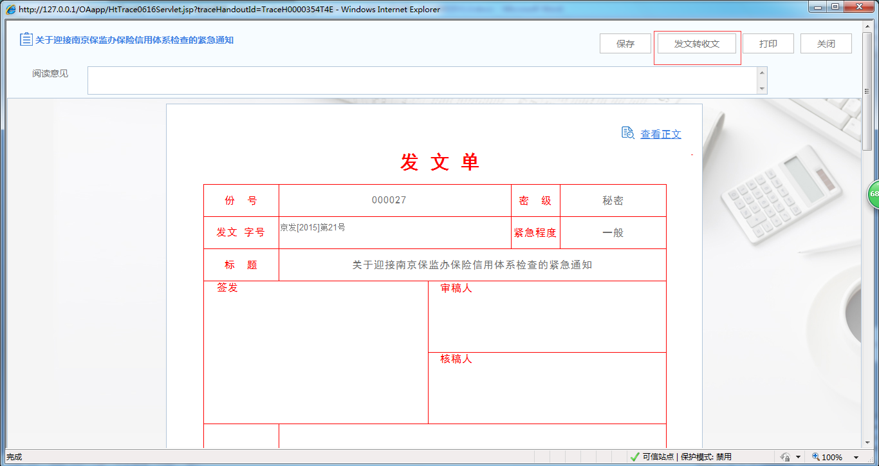Click the preview icon next to 查看正文
Viewport: 879px width, 466px height.
[x=626, y=133]
